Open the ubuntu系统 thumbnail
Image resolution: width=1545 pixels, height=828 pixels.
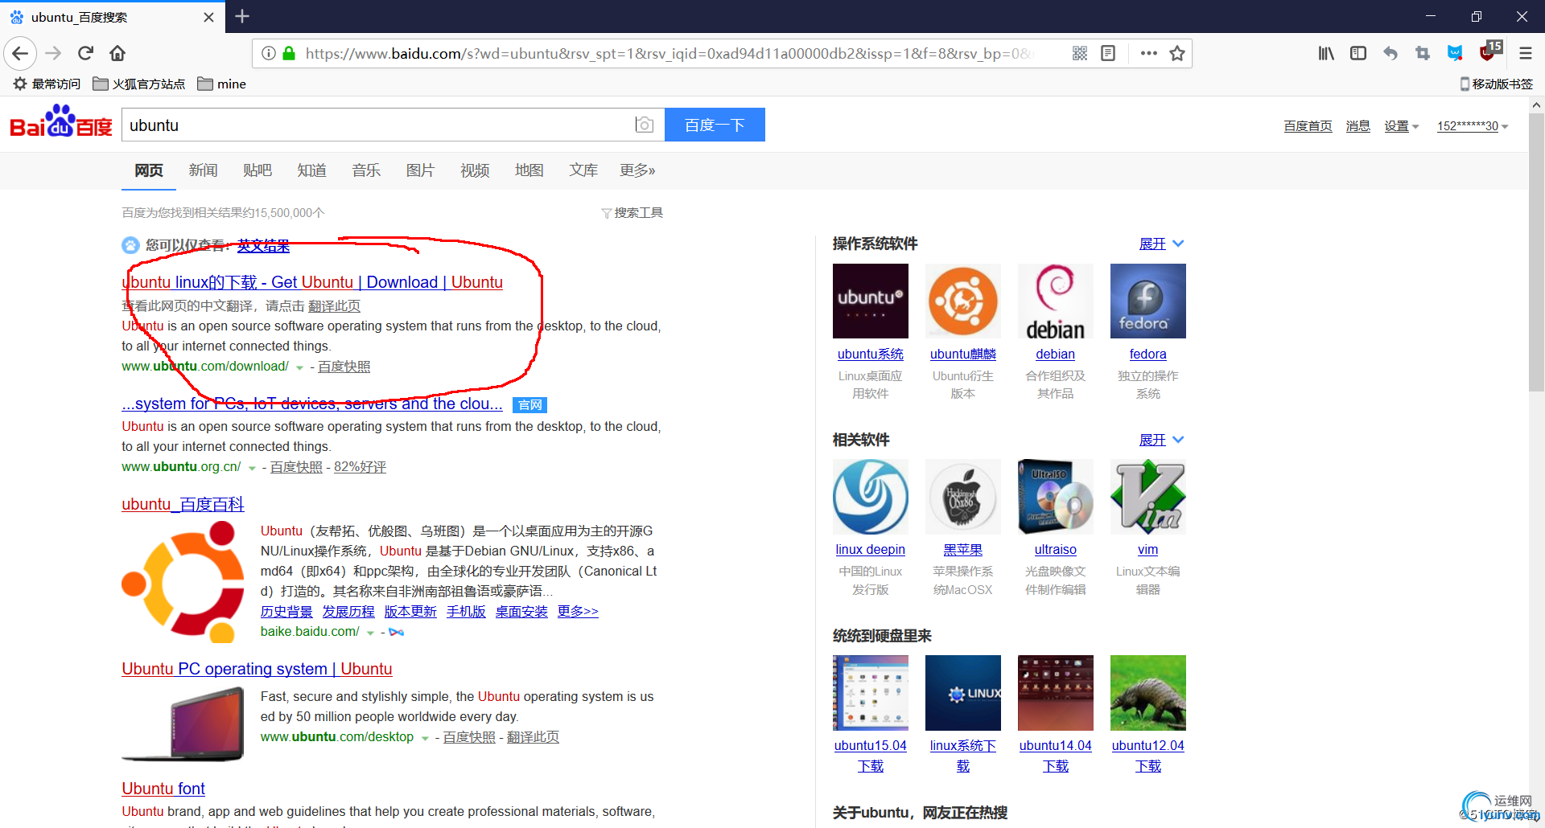870,301
